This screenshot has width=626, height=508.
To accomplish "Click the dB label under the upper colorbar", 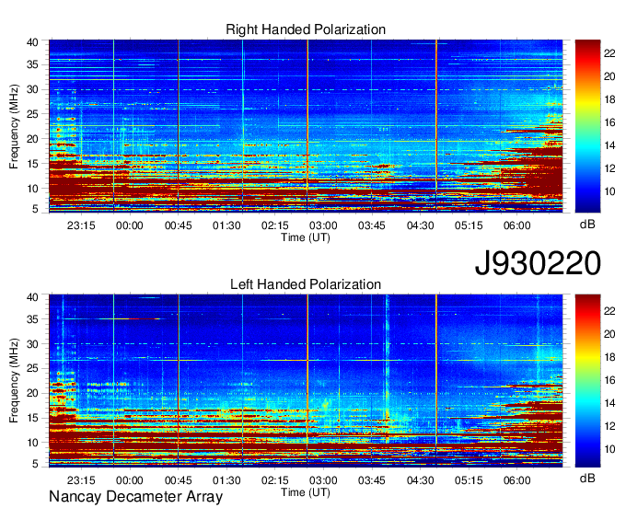I will pos(587,225).
